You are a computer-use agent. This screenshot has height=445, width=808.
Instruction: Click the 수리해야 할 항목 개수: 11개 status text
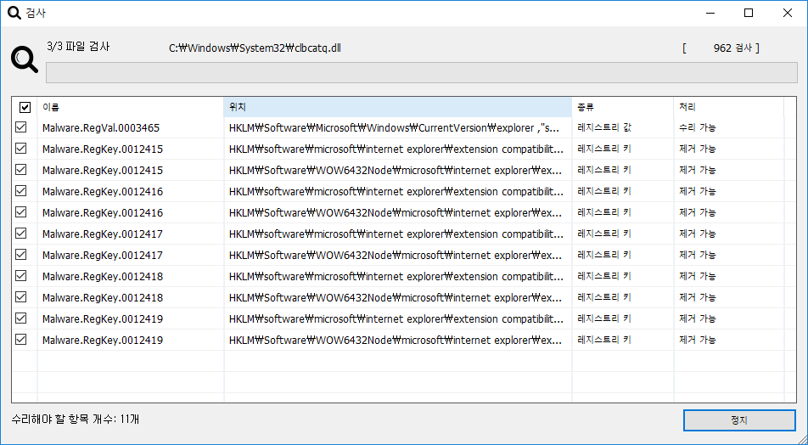tap(76, 420)
